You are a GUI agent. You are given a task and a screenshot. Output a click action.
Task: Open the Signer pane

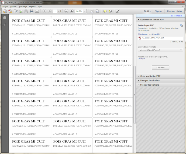click(159, 11)
